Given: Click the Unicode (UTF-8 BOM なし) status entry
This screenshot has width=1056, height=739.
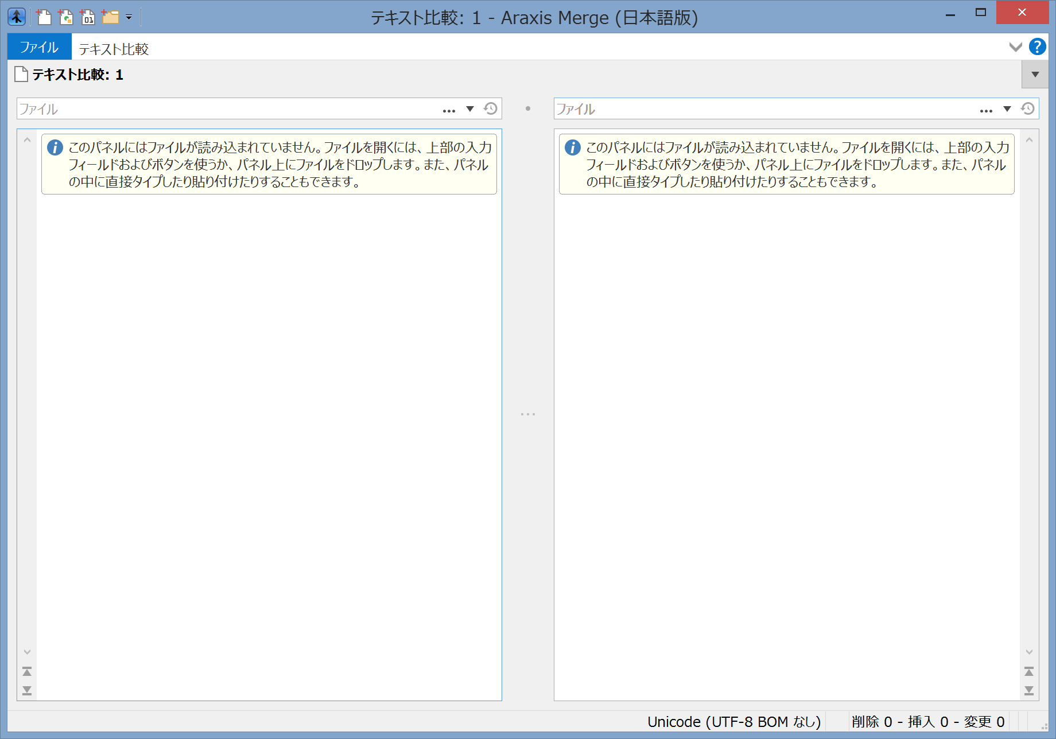Looking at the screenshot, I should coord(734,722).
